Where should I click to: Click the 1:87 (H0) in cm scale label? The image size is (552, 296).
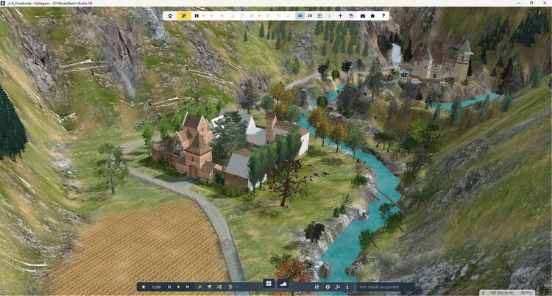tap(501, 292)
